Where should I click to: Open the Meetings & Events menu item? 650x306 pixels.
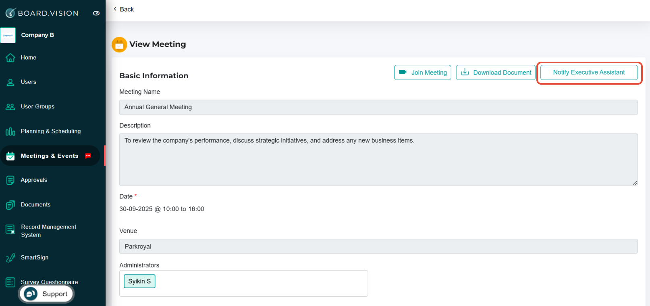(50, 156)
